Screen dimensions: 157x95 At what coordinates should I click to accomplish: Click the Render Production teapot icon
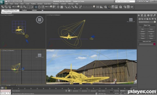[x=132, y=7]
